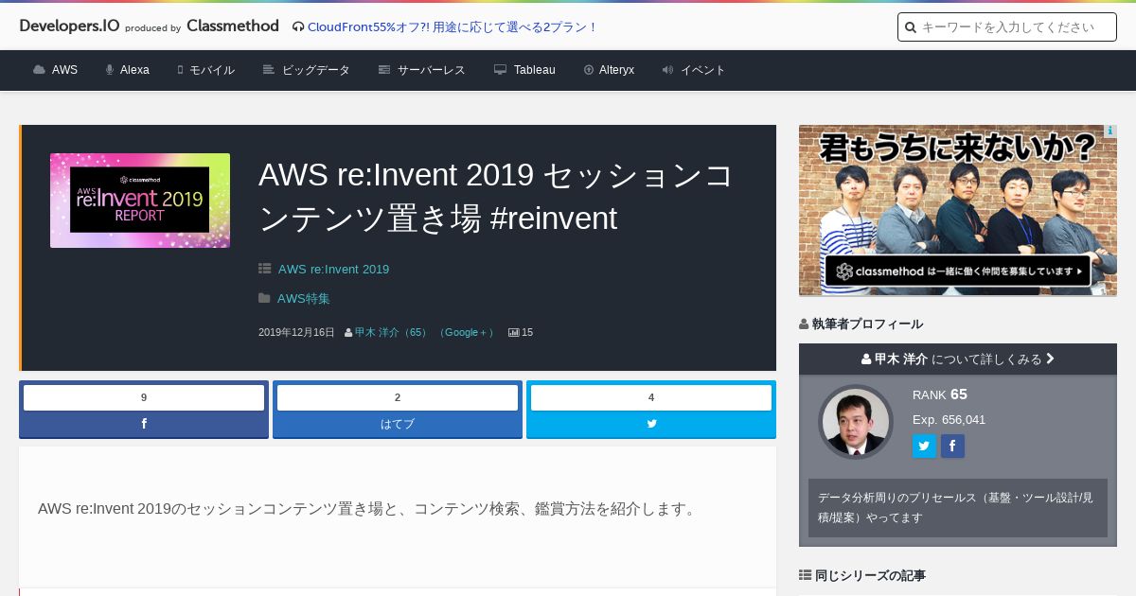
Task: Click the publish date 2019年12月16日
Action: pos(296,332)
